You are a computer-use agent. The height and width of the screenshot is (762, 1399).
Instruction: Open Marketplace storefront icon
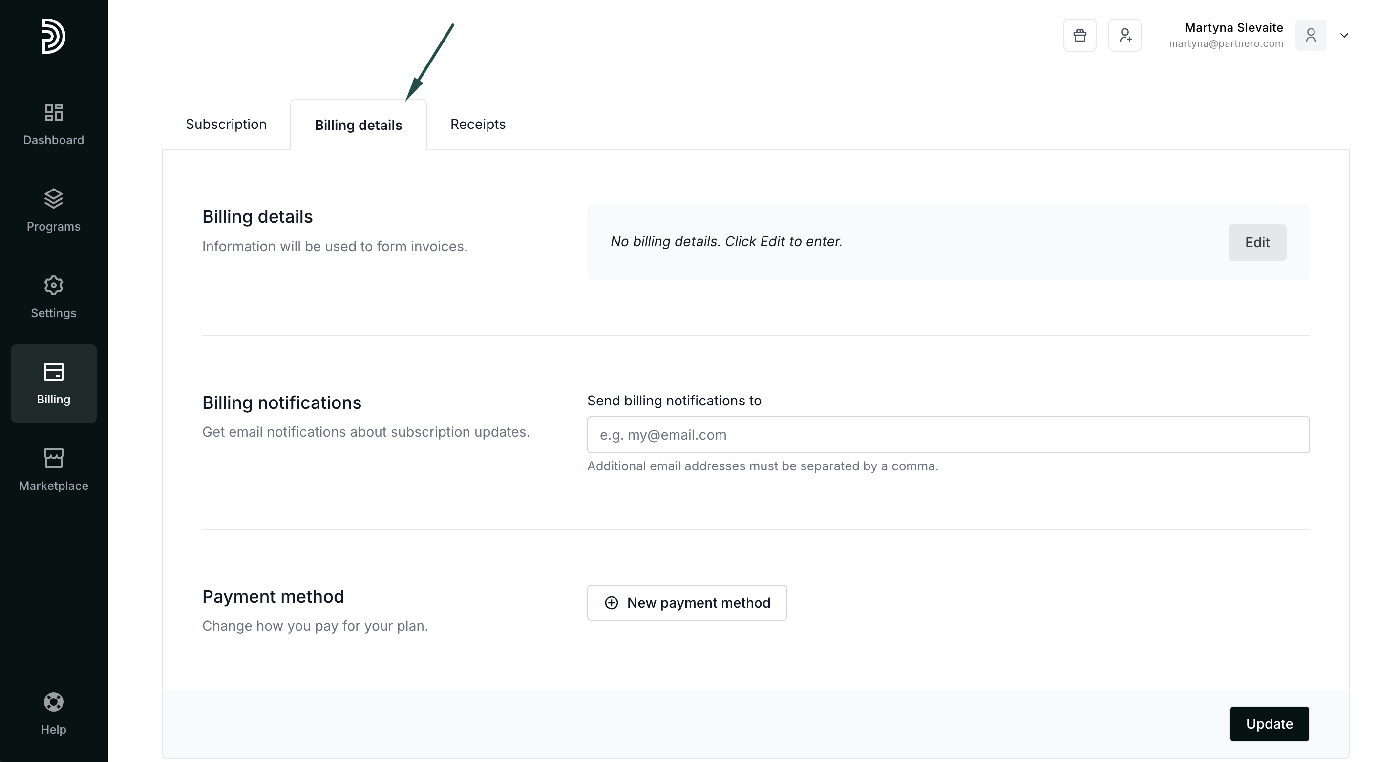pyautogui.click(x=53, y=458)
